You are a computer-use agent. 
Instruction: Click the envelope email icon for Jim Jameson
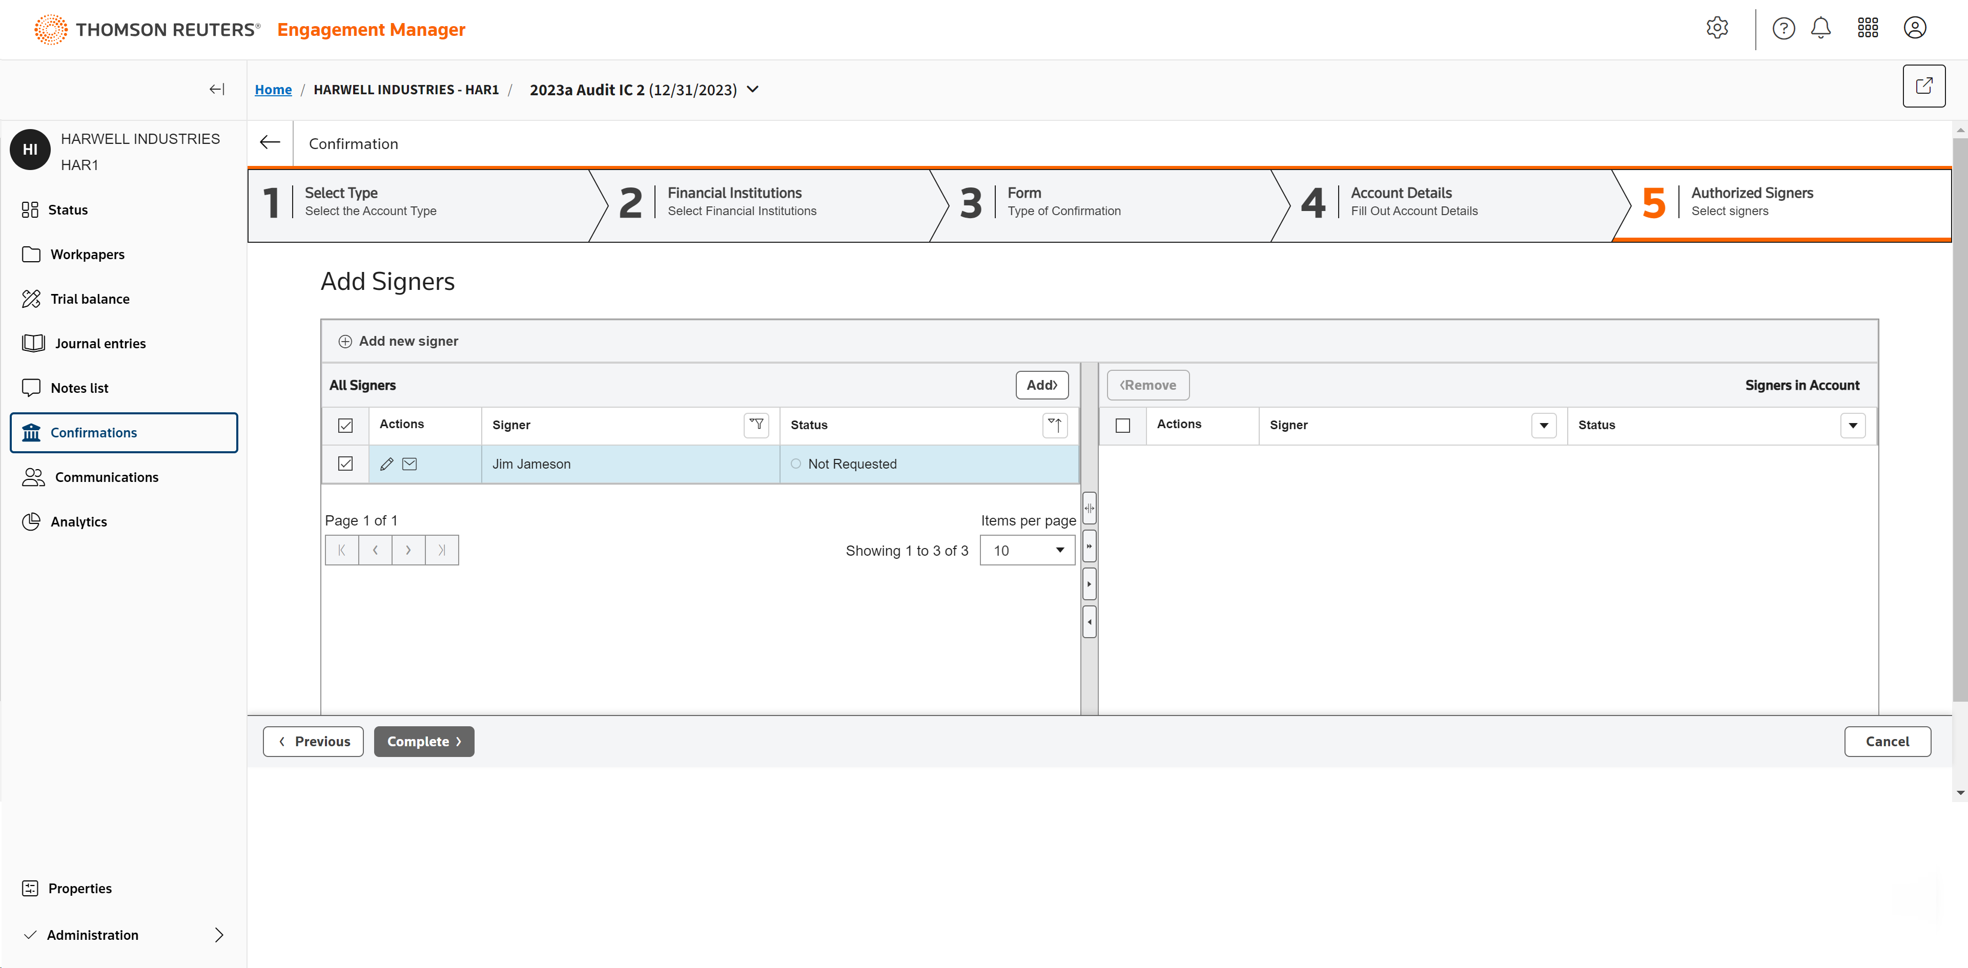[409, 464]
